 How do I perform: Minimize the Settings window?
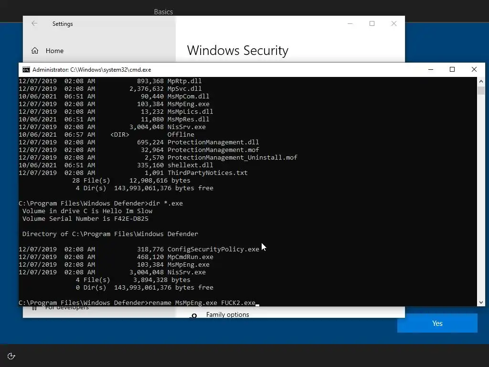350,23
